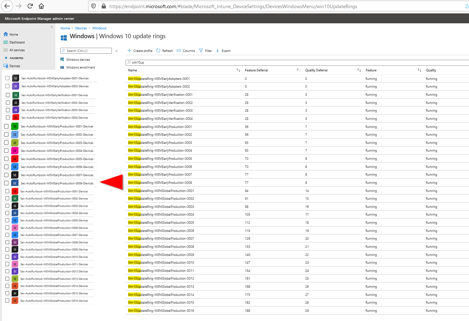Open Win10UpdateRing-MEMGlobalProduction-0001 profile

pos(161,191)
